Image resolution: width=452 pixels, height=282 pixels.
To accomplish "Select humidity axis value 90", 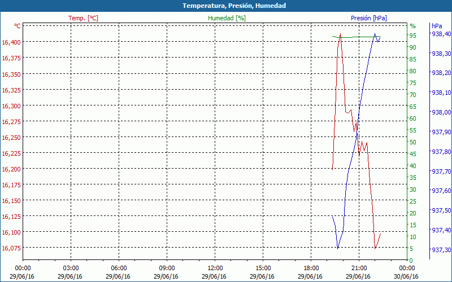I will 413,47.
